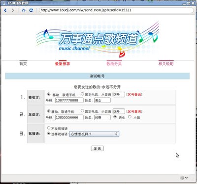Open the 最新推荐 navigation tab
This screenshot has width=197, height=184.
[x=63, y=64]
